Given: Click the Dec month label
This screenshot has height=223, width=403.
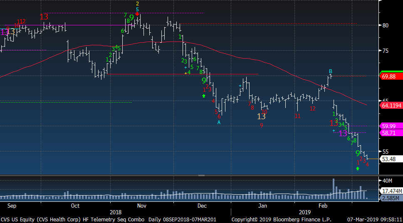Looking at the screenshot, I should tap(202, 206).
